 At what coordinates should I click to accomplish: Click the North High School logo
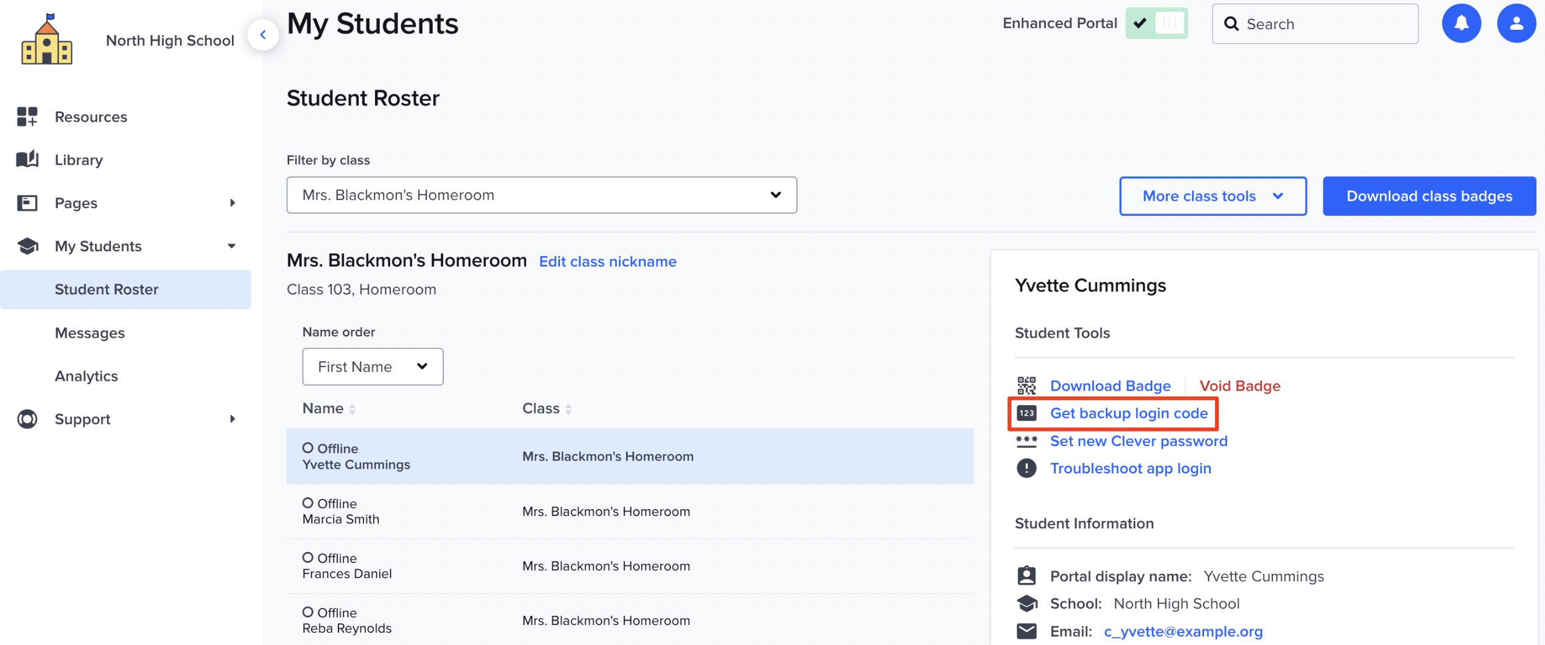(x=47, y=40)
